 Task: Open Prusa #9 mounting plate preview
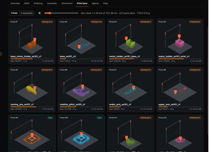coord(32,134)
